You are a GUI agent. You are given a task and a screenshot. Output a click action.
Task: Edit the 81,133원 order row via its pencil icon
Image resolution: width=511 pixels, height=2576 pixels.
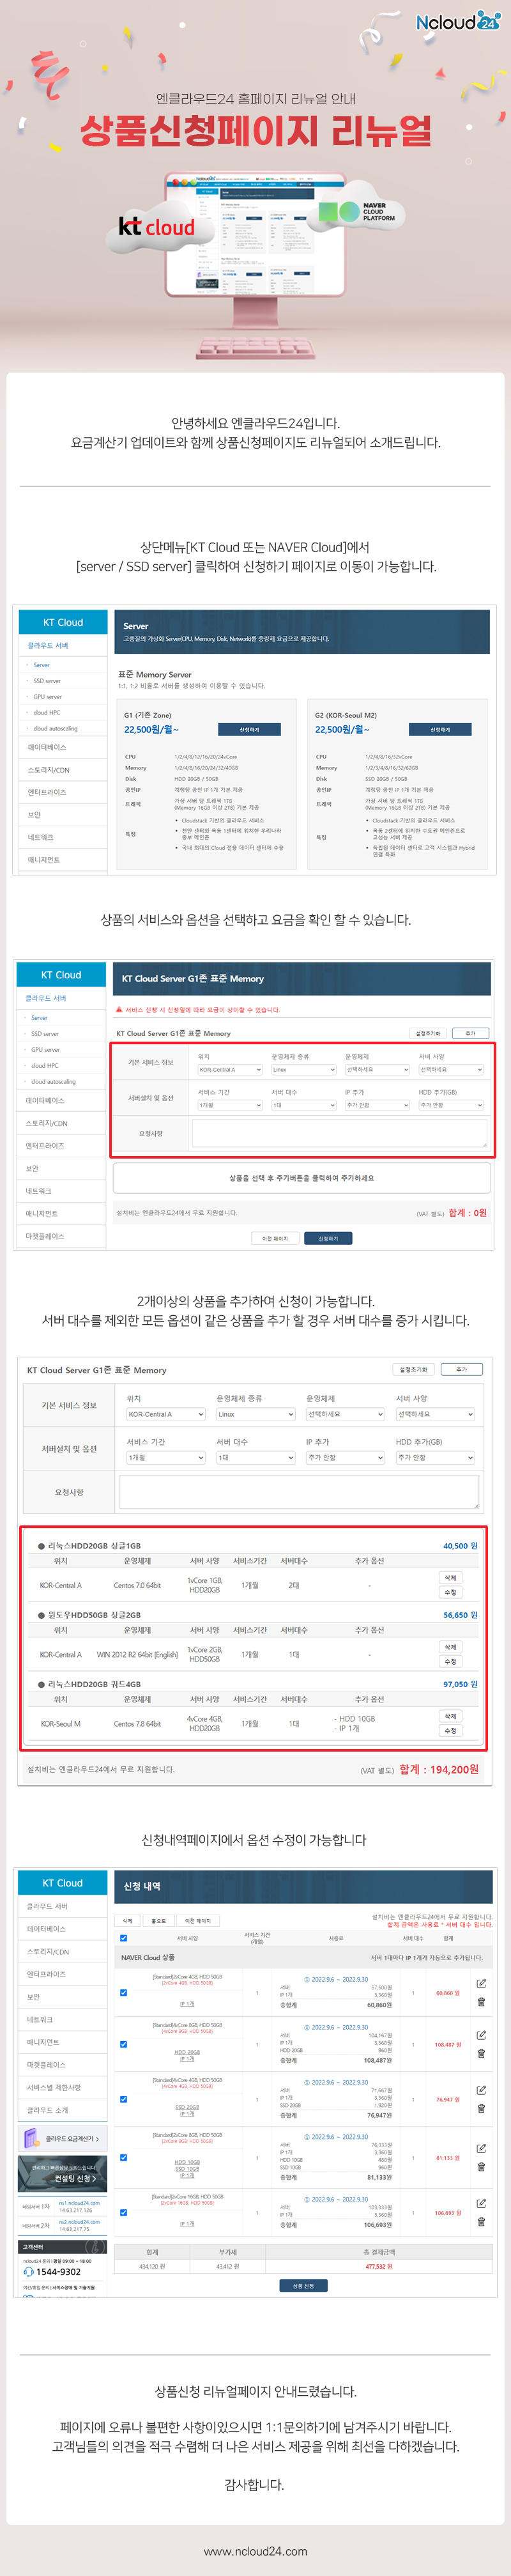481,2148
